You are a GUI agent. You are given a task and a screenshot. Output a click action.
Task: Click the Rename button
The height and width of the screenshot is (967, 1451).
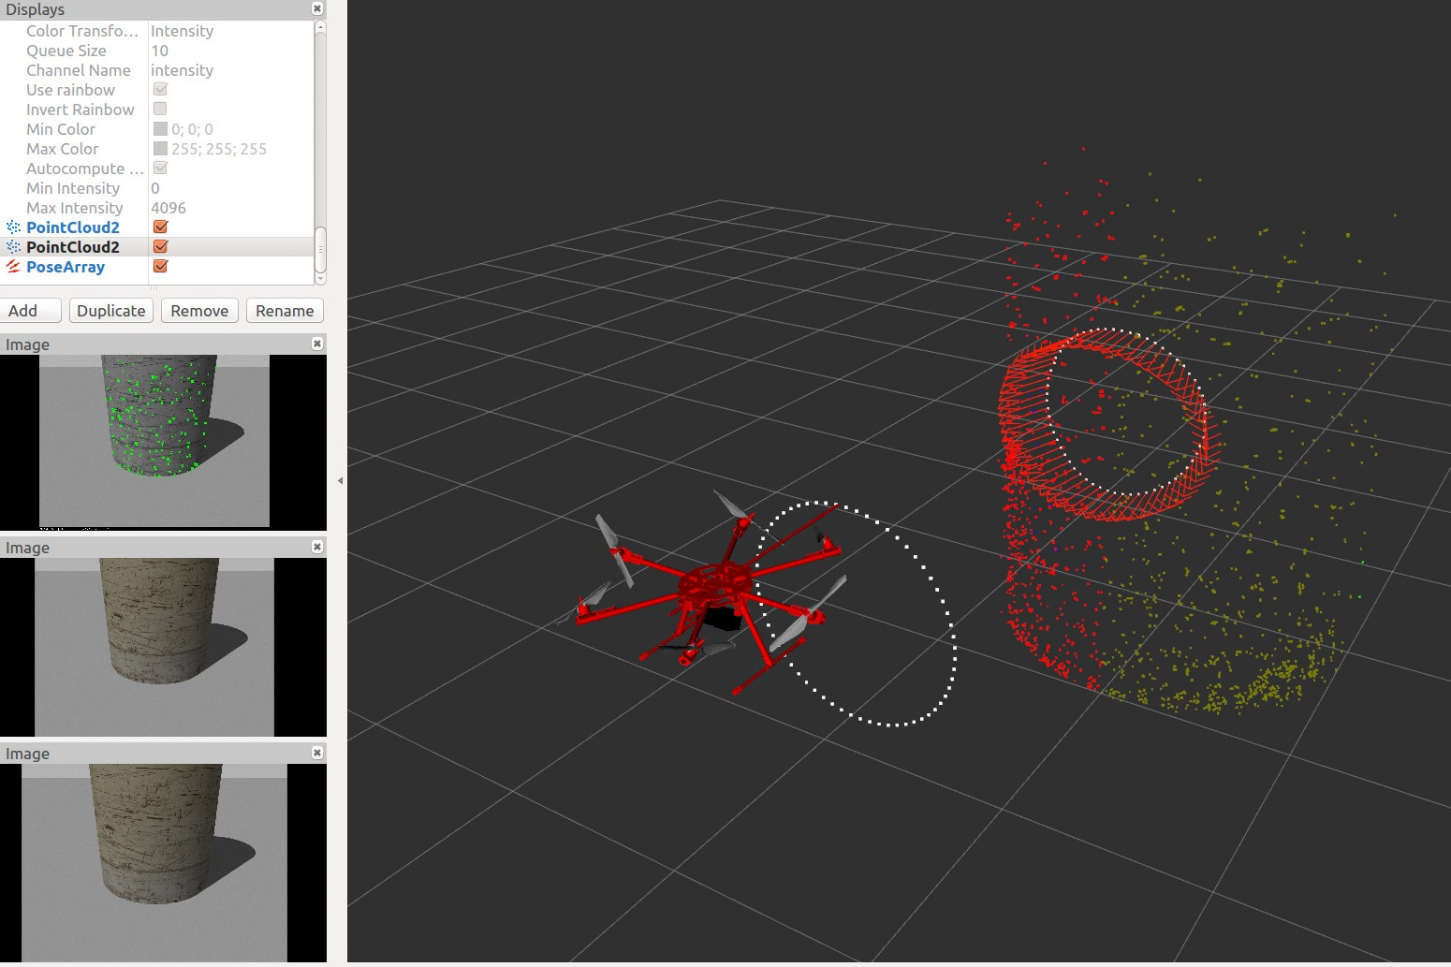click(x=285, y=311)
